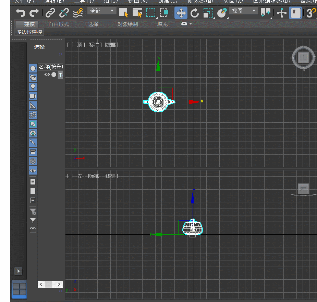Click the funnel with gear filter icon
The height and width of the screenshot is (302, 317).
coord(33,212)
